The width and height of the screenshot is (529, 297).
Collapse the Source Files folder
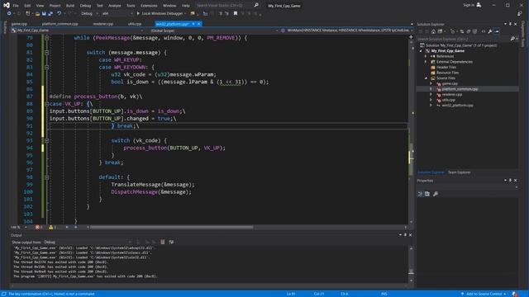coord(426,78)
